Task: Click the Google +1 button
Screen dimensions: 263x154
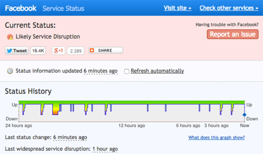Action: [59, 51]
